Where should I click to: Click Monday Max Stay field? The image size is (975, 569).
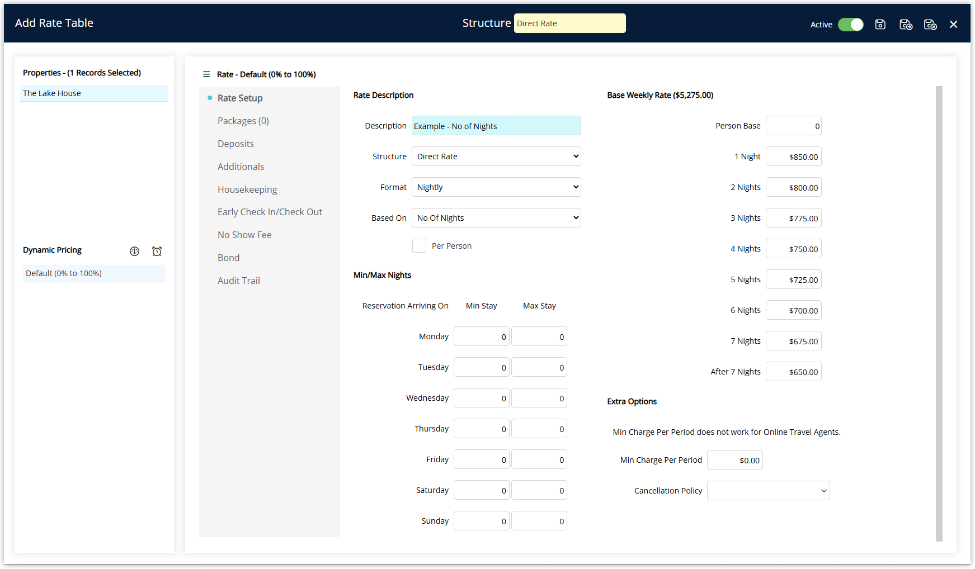[539, 336]
